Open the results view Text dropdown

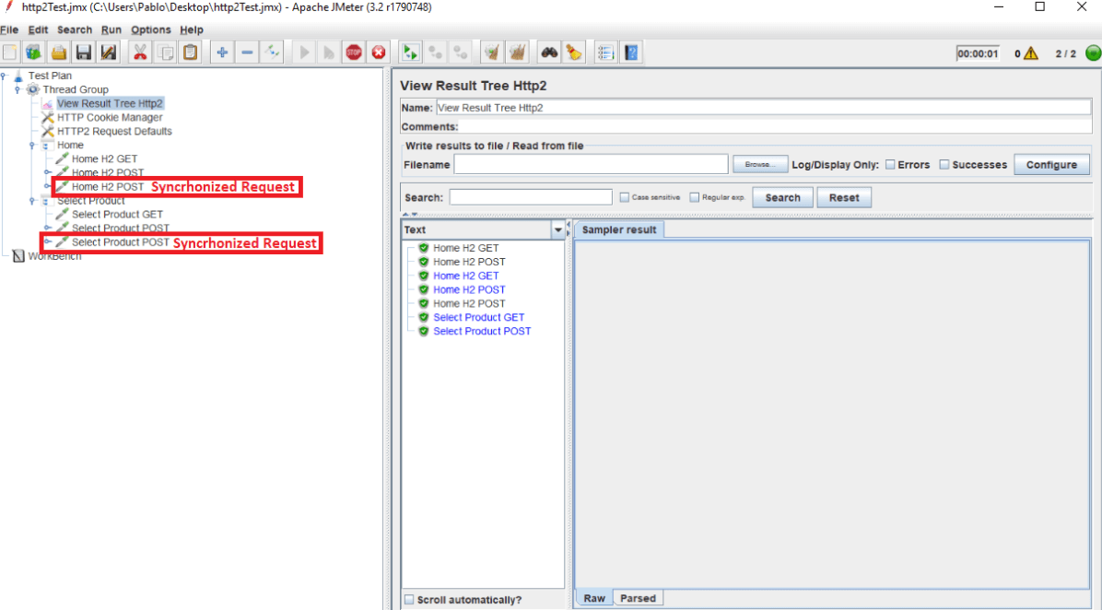pyautogui.click(x=557, y=229)
